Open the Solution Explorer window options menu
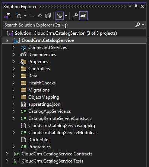 [130, 6]
